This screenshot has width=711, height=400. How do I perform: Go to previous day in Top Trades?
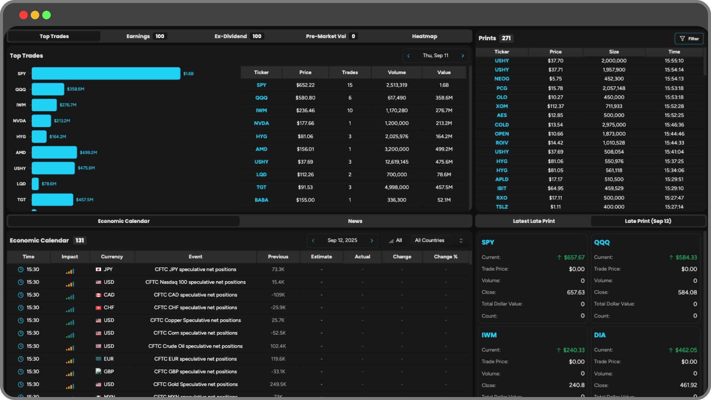coord(408,56)
